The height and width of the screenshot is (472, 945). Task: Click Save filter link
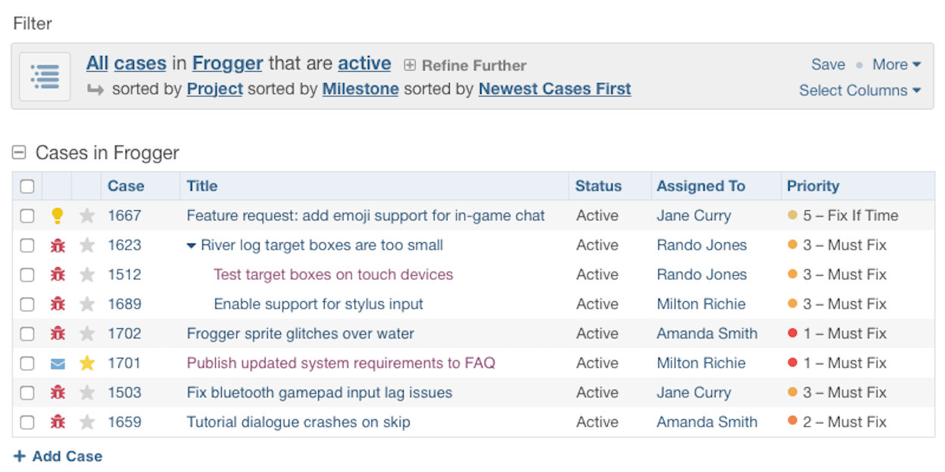pyautogui.click(x=828, y=64)
